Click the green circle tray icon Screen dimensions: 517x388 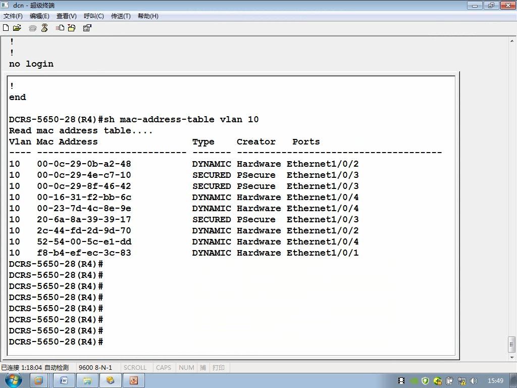[x=414, y=381]
